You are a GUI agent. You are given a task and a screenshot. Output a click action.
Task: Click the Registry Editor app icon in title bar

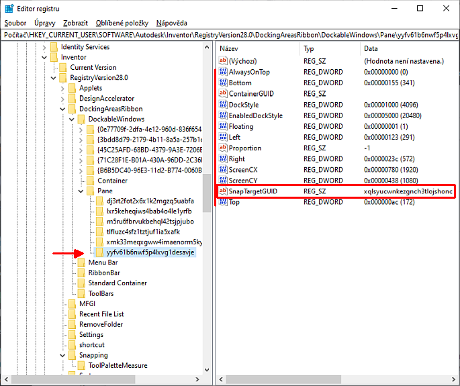[8, 8]
